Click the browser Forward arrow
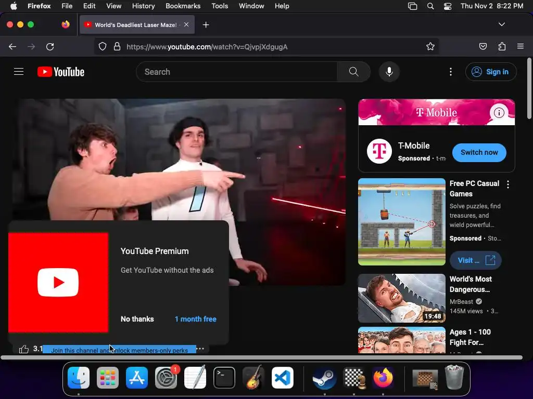This screenshot has width=533, height=399. point(31,46)
